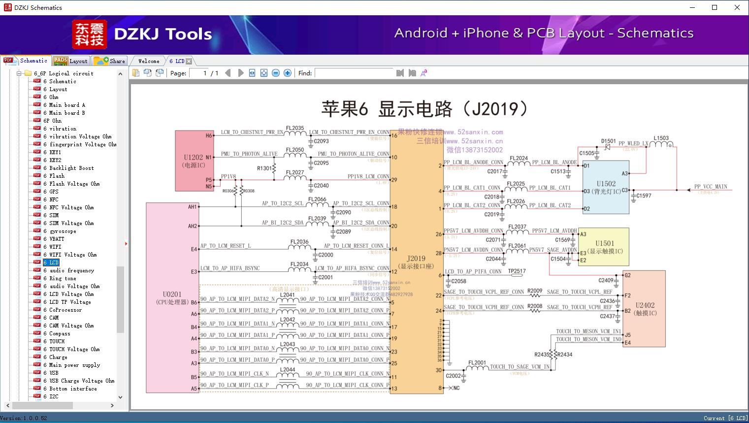
Task: Select the 6_6P Logical circuit folder
Action: (64, 73)
